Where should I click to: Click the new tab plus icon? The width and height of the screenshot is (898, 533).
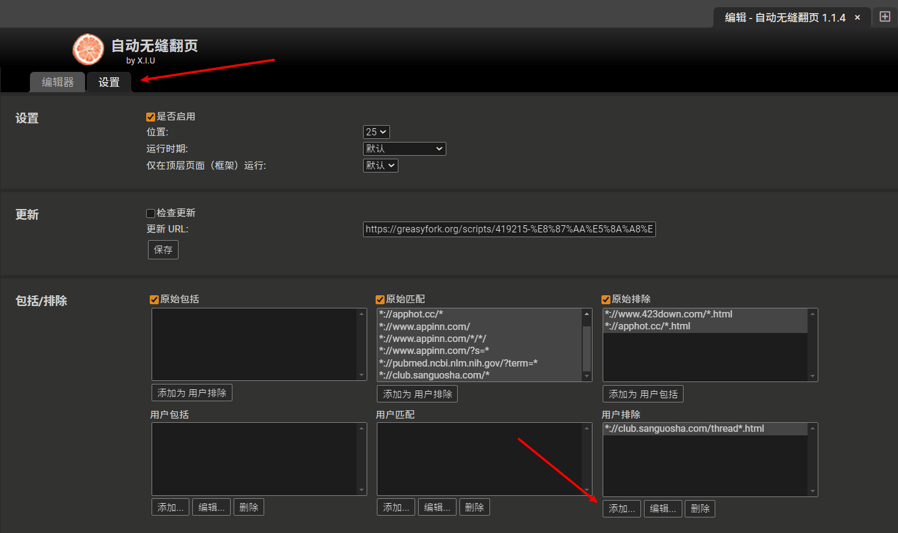pyautogui.click(x=884, y=17)
